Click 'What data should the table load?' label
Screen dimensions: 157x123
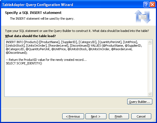pyautogui.click(x=30, y=36)
